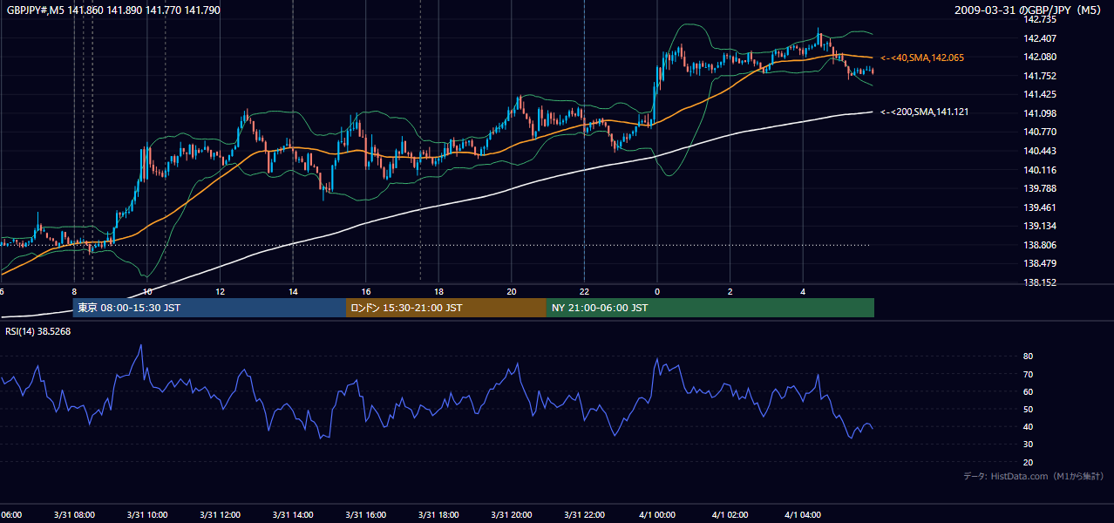Click hour tick 22 below the price chart
This screenshot has height=523, width=1114.
[584, 292]
